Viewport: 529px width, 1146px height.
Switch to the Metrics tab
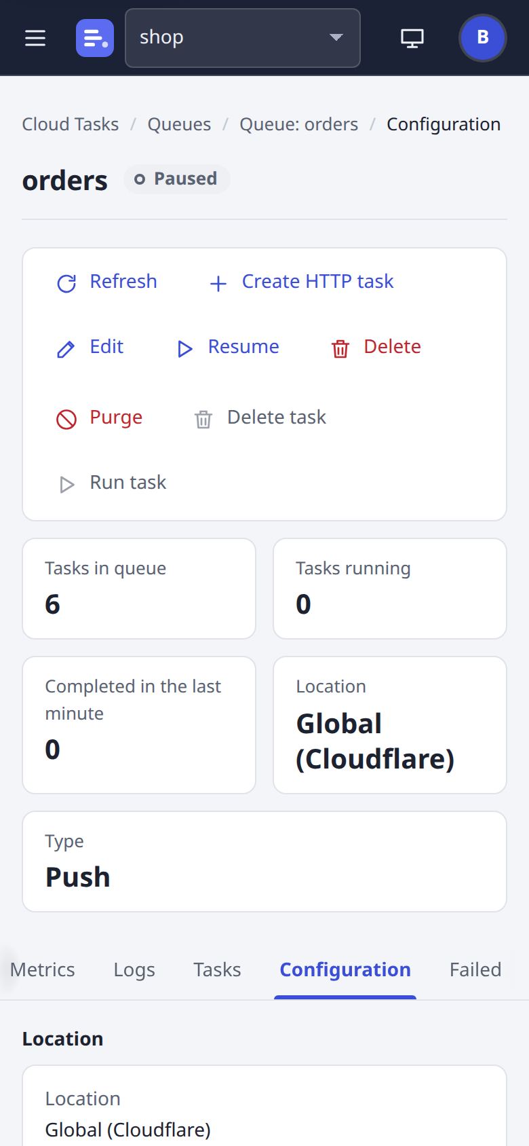[43, 969]
